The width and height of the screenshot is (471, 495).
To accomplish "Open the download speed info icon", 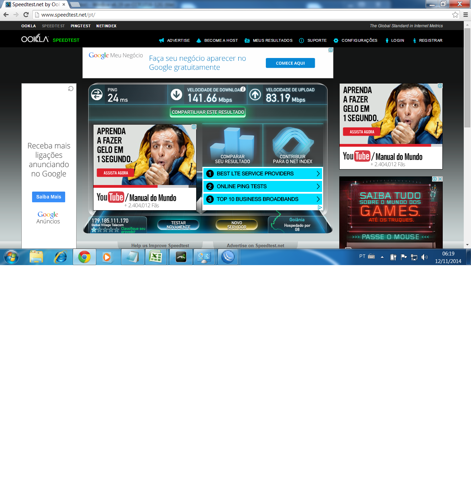I will click(x=243, y=89).
